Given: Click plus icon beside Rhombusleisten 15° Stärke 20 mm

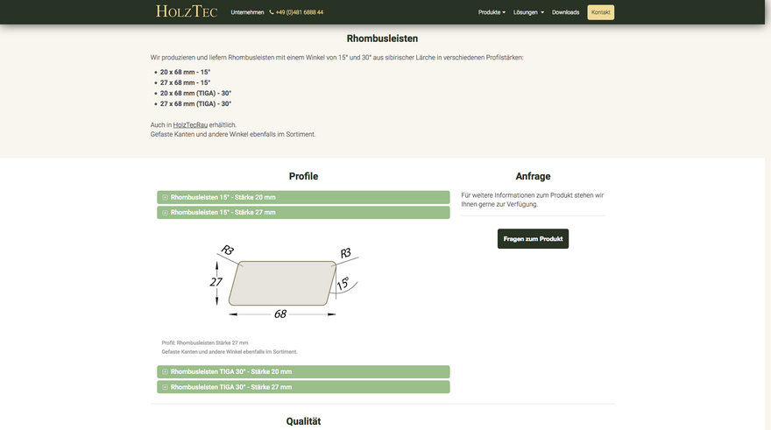Looking at the screenshot, I should coord(165,198).
